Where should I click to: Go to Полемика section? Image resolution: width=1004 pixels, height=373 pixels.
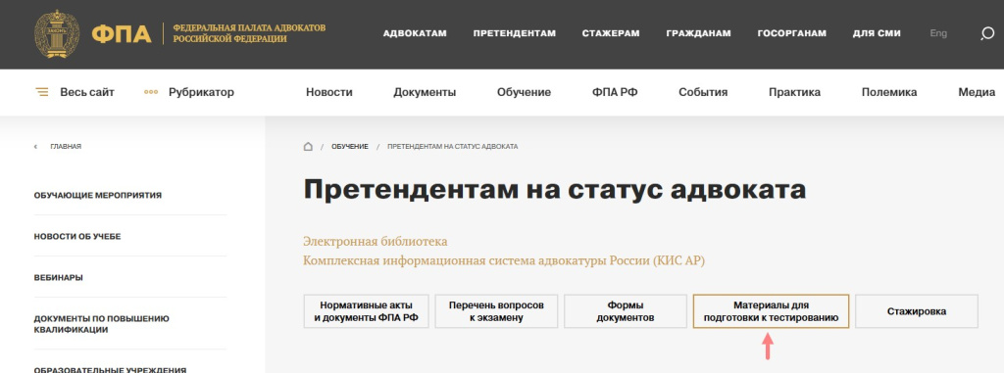pos(889,92)
